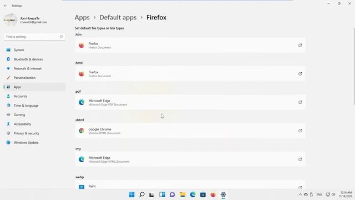
Task: Change default app for .pdf
Action: click(190, 102)
